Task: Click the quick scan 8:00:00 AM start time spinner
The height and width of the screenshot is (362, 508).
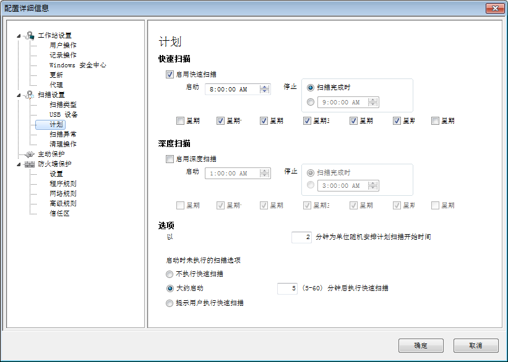Action: click(265, 90)
